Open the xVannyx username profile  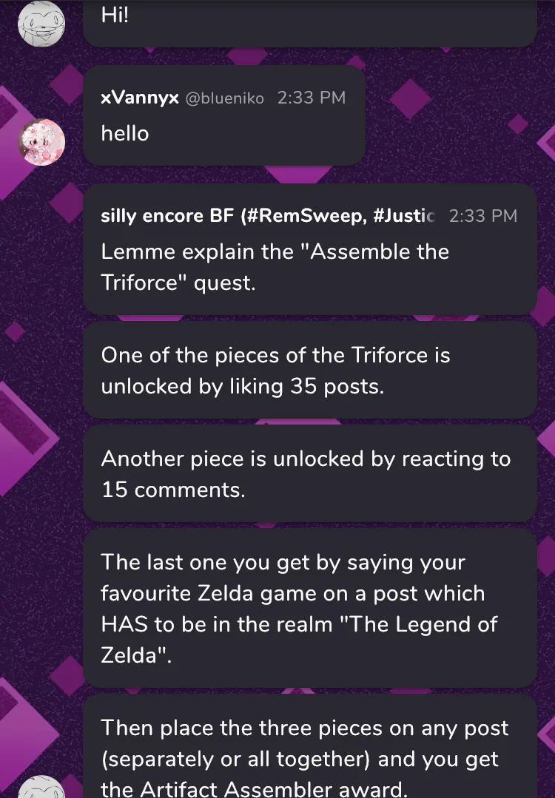pyautogui.click(x=140, y=97)
